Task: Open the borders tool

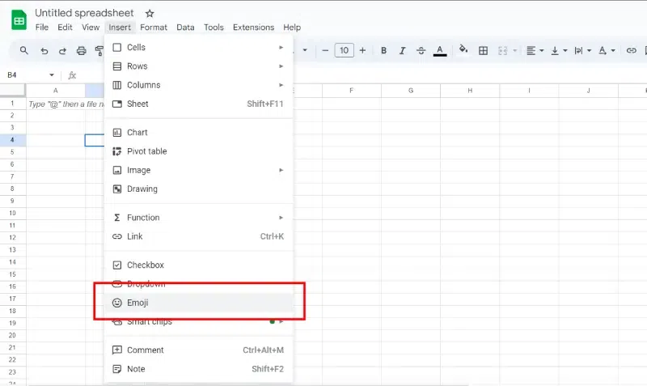Action: click(483, 50)
